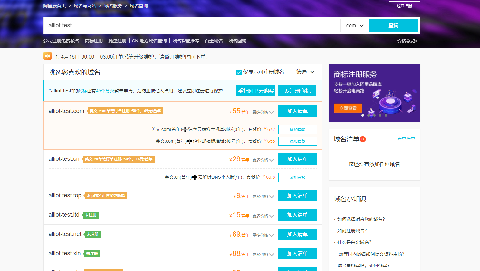Image resolution: width=480 pixels, height=271 pixels.
Task: Click the 清空清单 link to empty the list
Action: 406,138
